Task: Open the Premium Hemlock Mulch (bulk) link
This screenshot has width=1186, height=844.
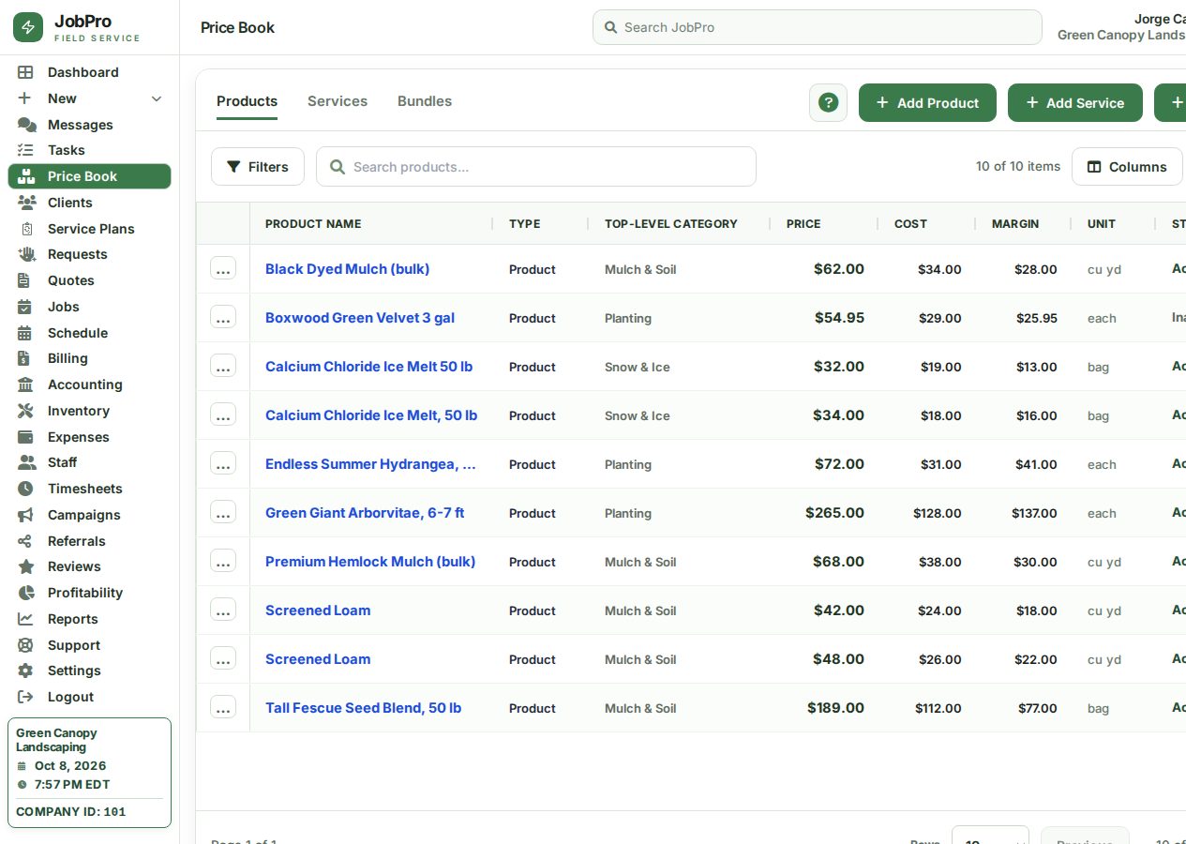Action: [x=370, y=562]
